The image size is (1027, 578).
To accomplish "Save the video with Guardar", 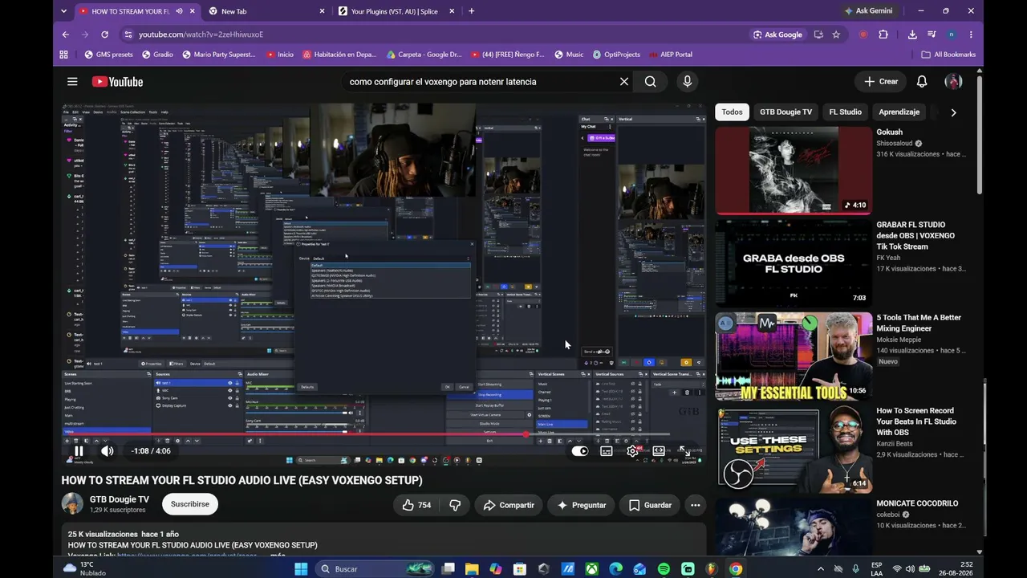I will click(x=650, y=505).
